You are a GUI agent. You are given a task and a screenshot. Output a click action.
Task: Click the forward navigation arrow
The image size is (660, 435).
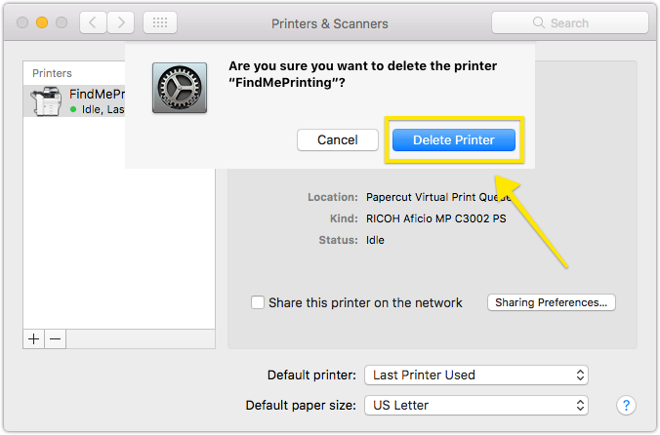pos(120,22)
